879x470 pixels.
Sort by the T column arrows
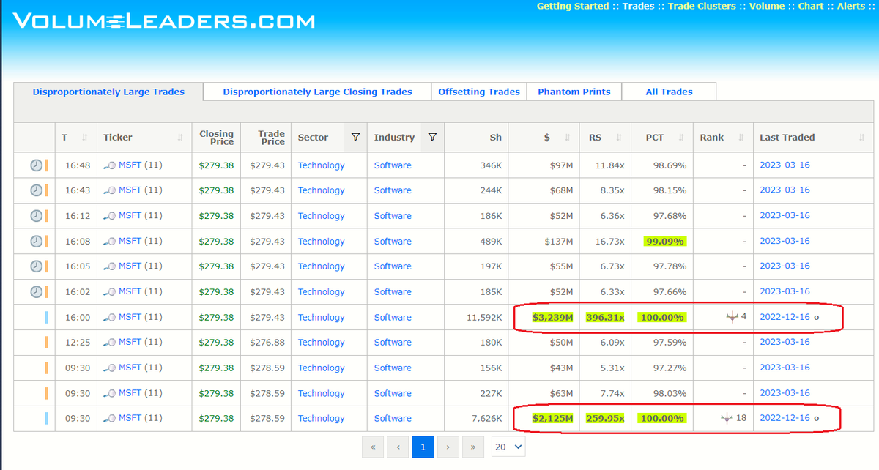tap(85, 138)
